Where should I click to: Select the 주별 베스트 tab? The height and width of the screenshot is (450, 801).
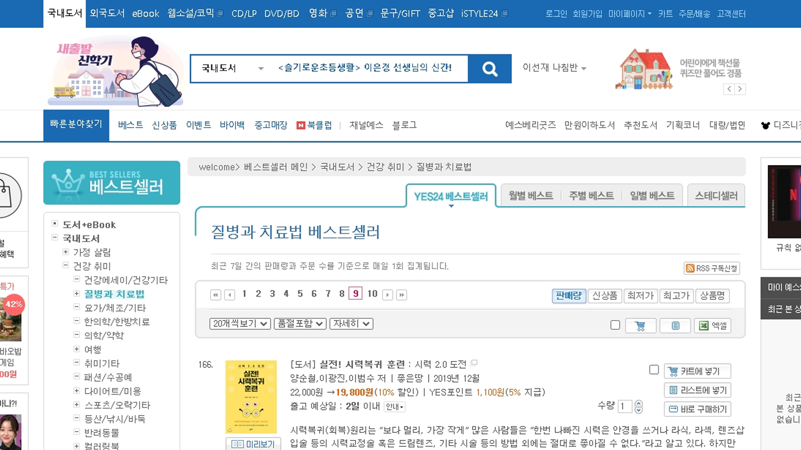(x=591, y=195)
